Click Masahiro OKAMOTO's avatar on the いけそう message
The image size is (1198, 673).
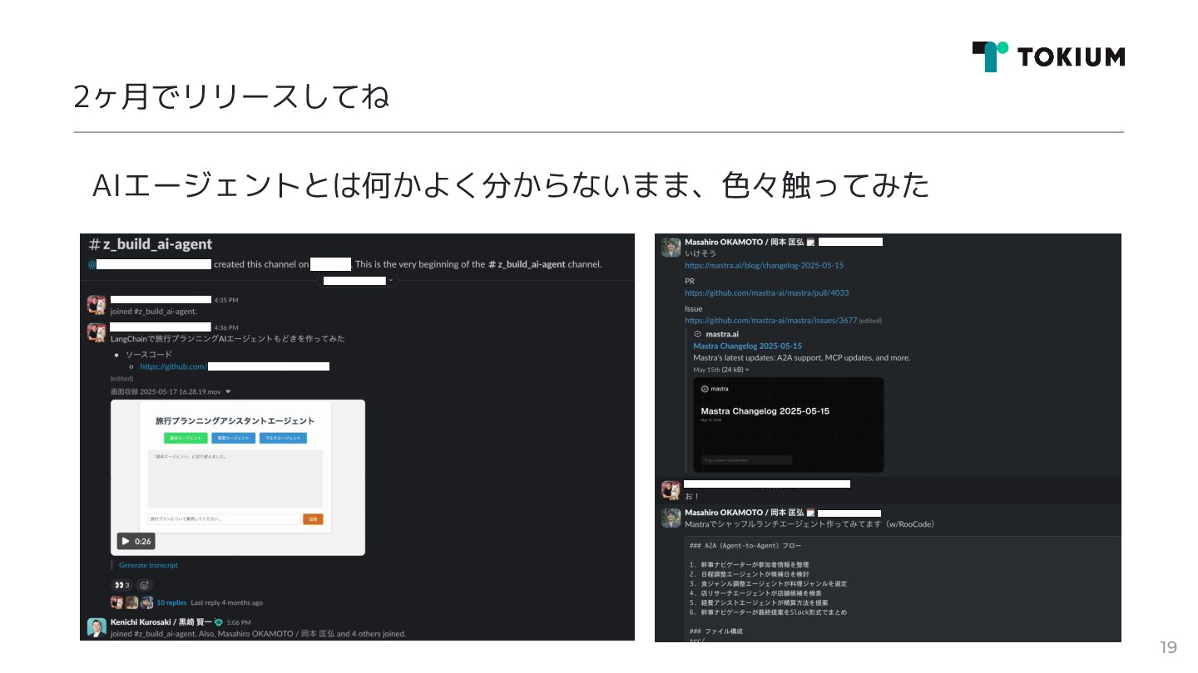(671, 247)
